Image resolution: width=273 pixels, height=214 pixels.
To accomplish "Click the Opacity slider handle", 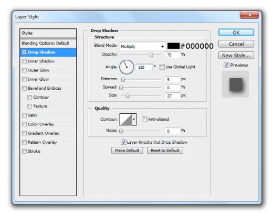I will pyautogui.click(x=151, y=55).
